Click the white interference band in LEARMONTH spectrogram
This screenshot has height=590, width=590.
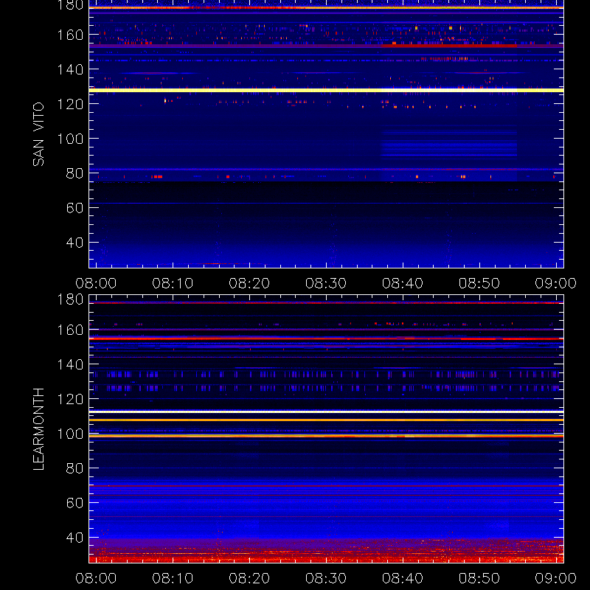[x=326, y=412]
